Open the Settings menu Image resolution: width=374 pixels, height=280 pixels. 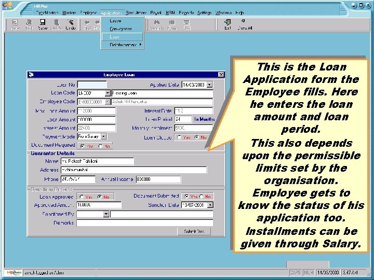click(x=205, y=12)
